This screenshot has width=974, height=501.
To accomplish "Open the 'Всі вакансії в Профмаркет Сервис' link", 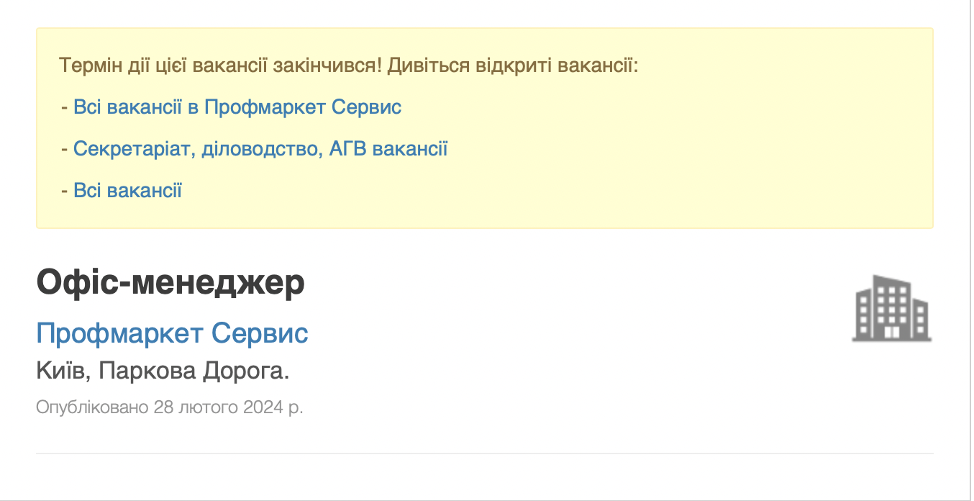I will pyautogui.click(x=238, y=107).
